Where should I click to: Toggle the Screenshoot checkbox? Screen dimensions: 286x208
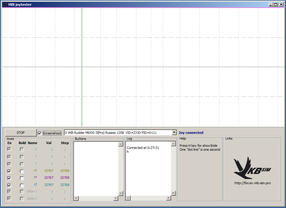(40, 133)
